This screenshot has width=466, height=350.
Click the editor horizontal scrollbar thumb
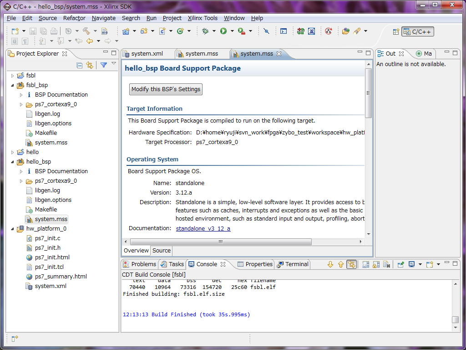coord(221,242)
